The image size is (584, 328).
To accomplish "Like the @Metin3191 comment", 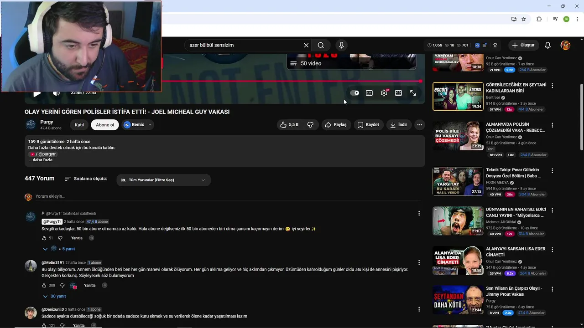I will pyautogui.click(x=44, y=286).
